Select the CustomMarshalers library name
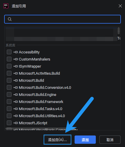Image resolution: width=125 pixels, height=147 pixels. click(x=34, y=59)
